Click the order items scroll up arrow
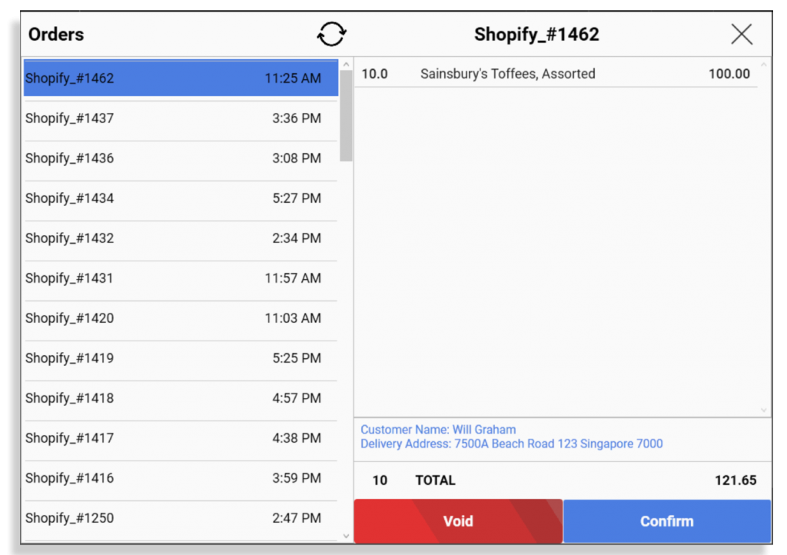This screenshot has width=787, height=555. 763,65
